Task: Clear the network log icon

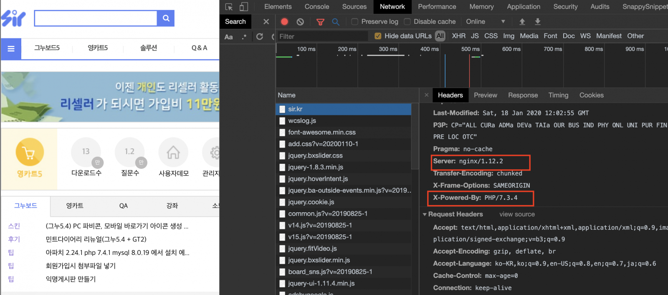Action: click(x=300, y=22)
